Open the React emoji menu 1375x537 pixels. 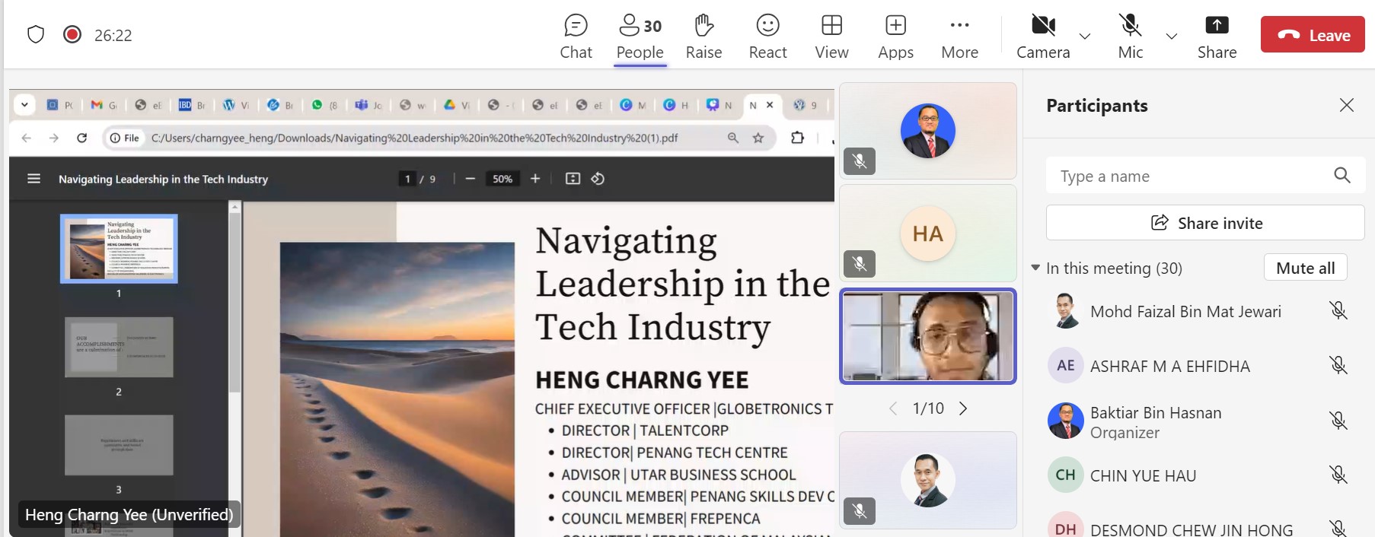pyautogui.click(x=767, y=36)
